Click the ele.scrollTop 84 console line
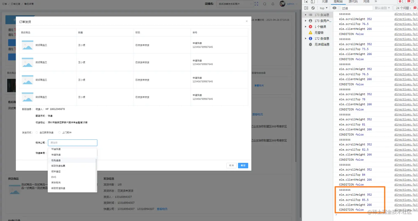418x221 pixels. click(352, 175)
